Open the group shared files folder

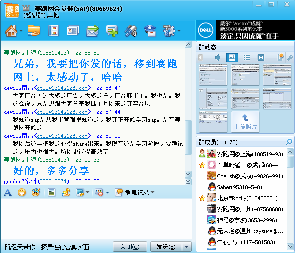coord(34,30)
